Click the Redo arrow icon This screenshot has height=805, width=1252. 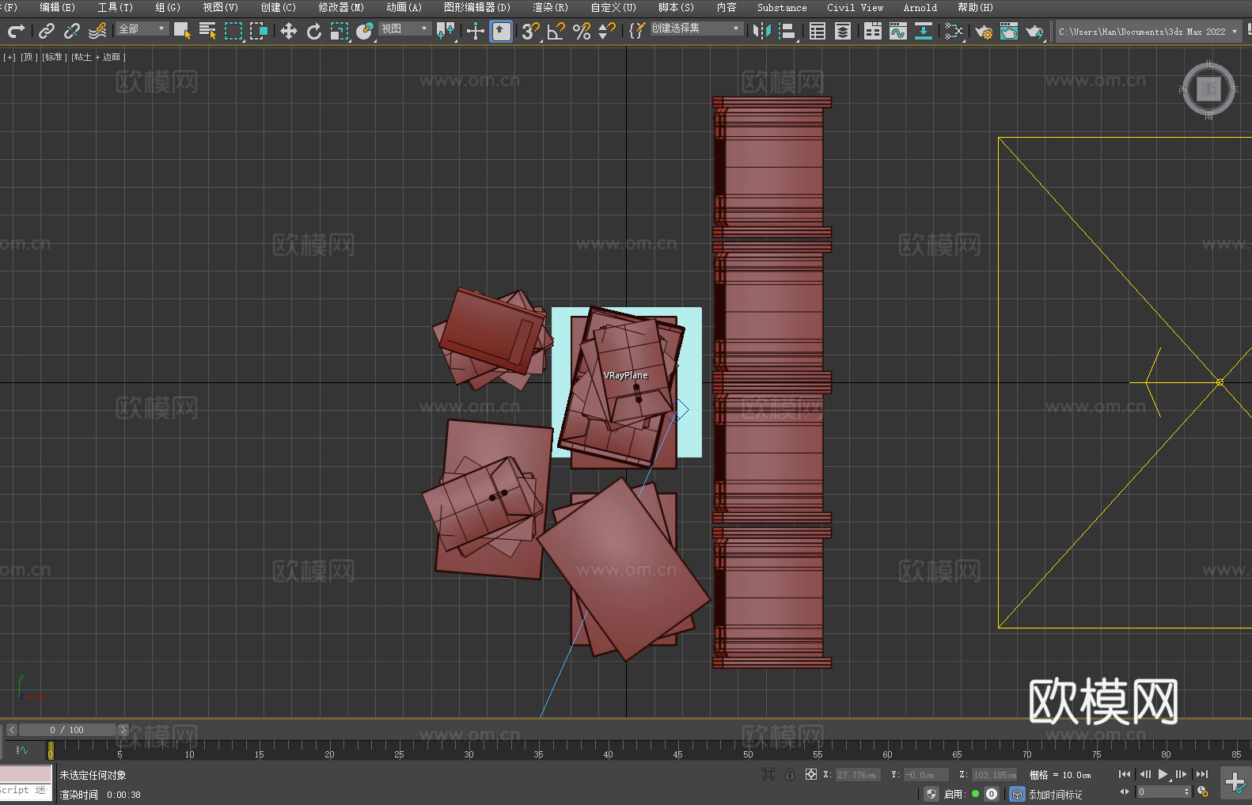pos(16,31)
